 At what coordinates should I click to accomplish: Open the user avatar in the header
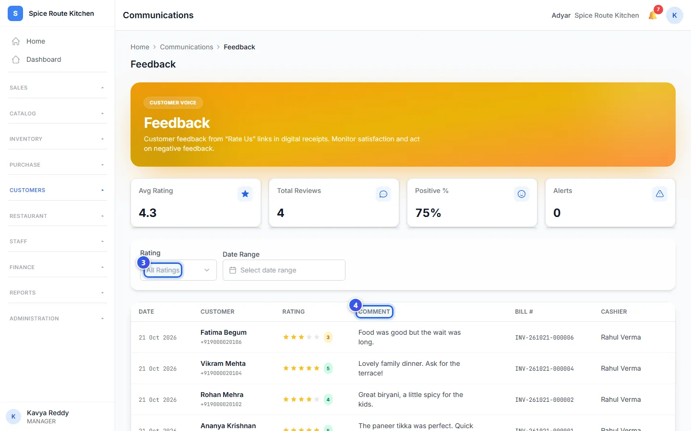tap(674, 15)
